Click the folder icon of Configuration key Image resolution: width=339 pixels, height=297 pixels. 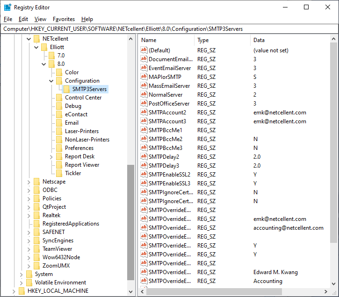[59, 80]
